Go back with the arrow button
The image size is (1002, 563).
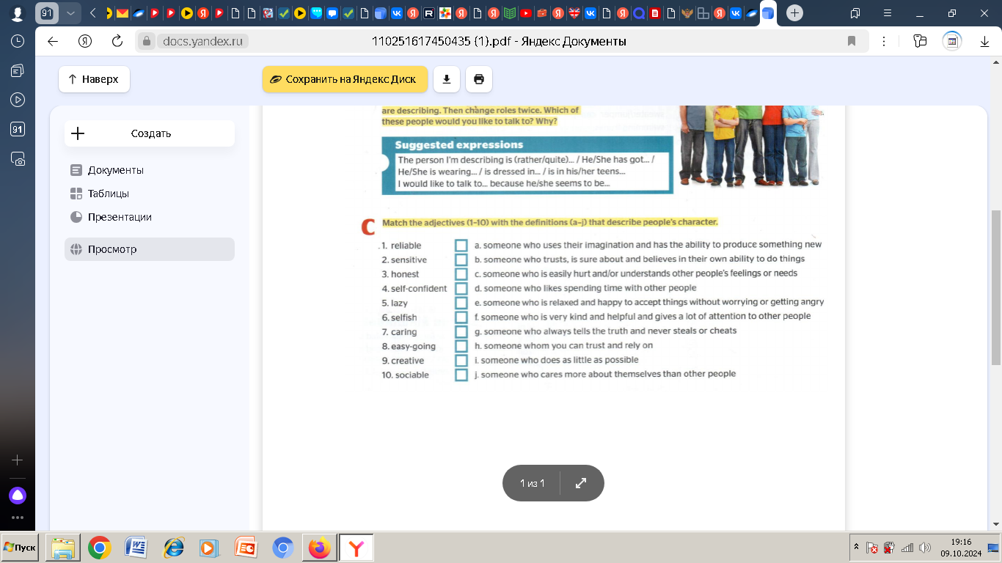[53, 41]
